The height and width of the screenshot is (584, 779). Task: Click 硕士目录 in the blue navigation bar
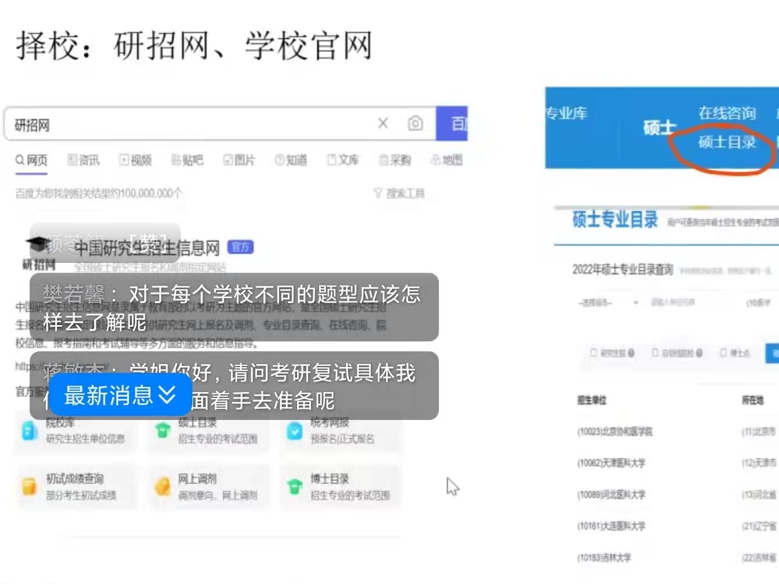(x=727, y=142)
